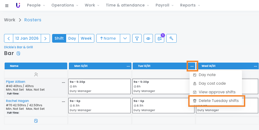Go to next date with right arrow
The width and height of the screenshot is (259, 130).
45,38
